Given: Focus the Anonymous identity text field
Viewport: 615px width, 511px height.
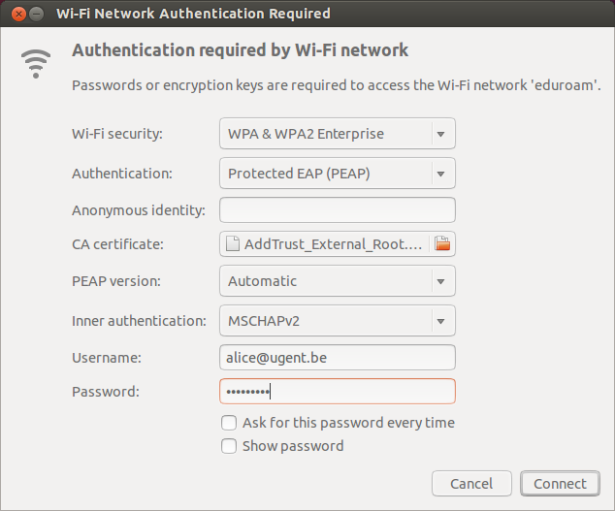Looking at the screenshot, I should 337,209.
